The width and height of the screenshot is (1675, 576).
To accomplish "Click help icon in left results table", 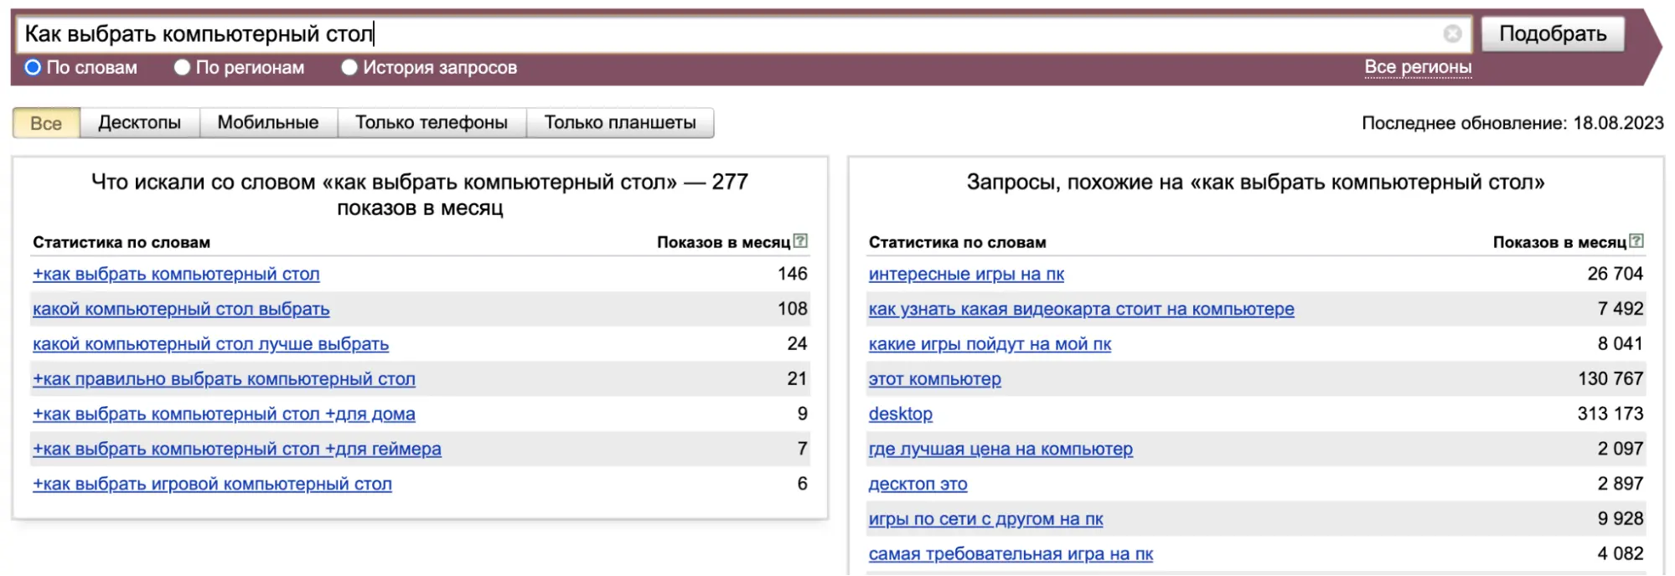I will pos(800,241).
